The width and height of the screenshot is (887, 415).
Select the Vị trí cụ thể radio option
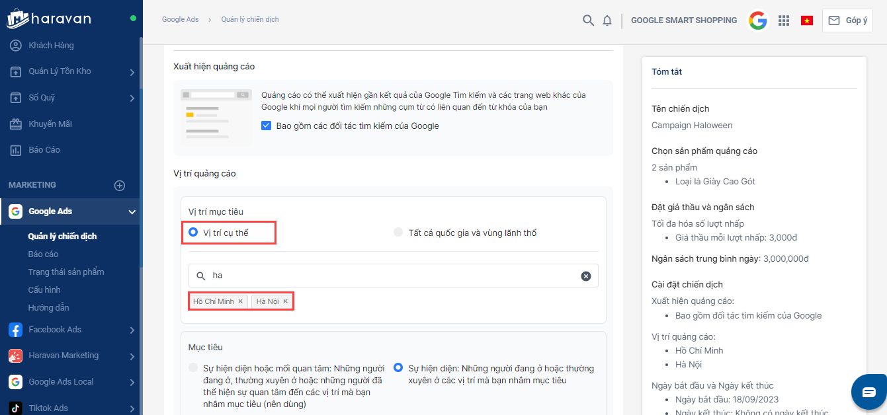(x=193, y=233)
